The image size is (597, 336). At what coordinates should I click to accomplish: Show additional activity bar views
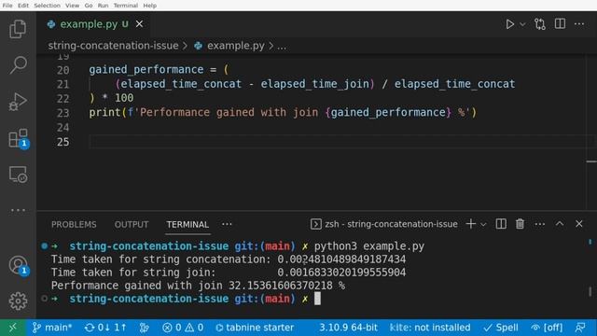(x=18, y=210)
